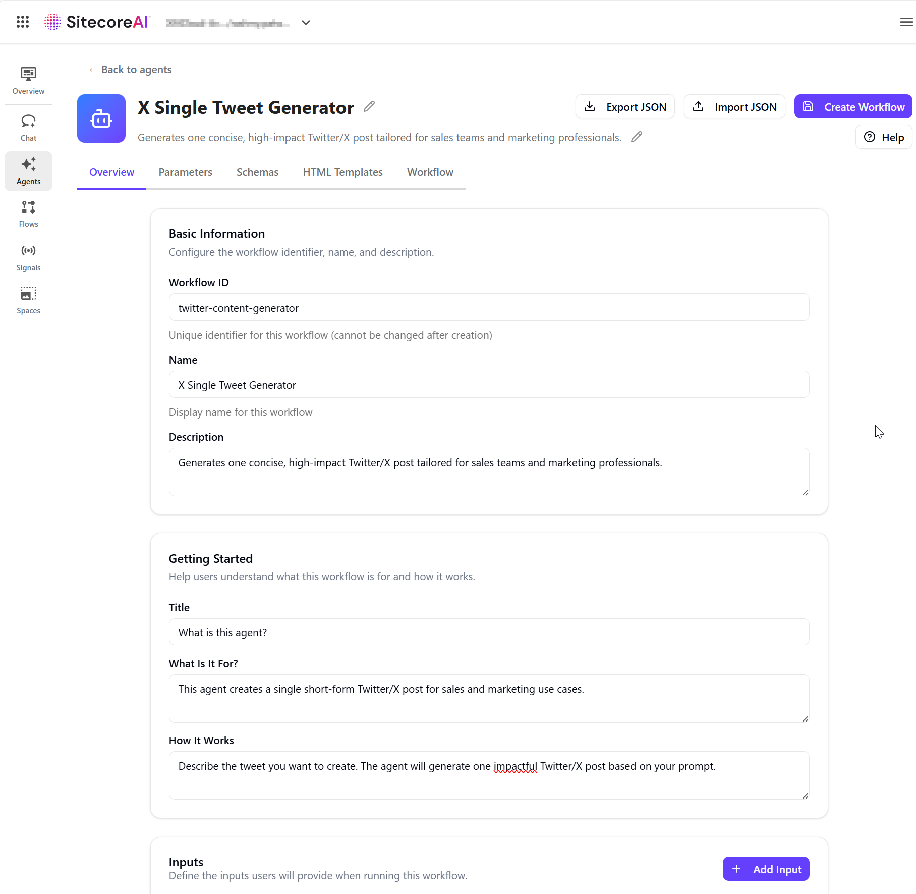
Task: Edit agent title with pencil icon
Action: [369, 106]
